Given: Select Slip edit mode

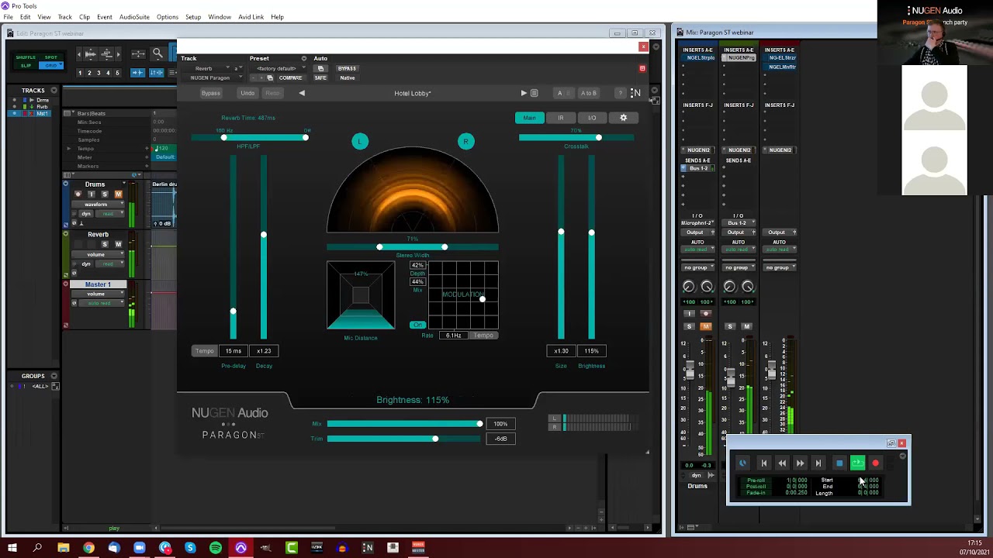Looking at the screenshot, I should [26, 65].
